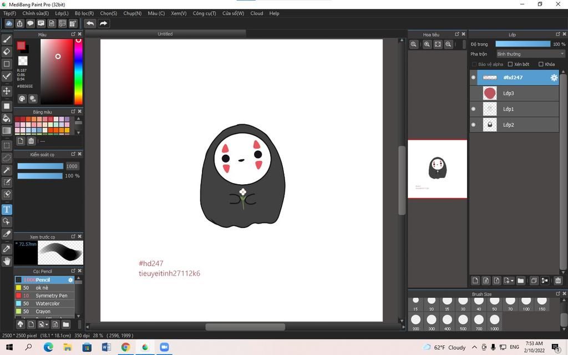Add a new layer with page icon
Image resolution: width=568 pixels, height=355 pixels.
(x=475, y=281)
